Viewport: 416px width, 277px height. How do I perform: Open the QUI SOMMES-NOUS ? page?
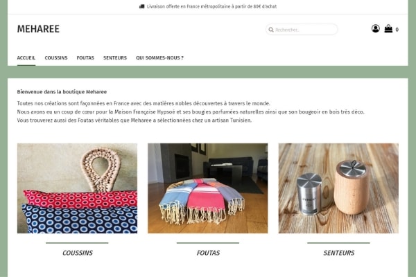pos(159,57)
